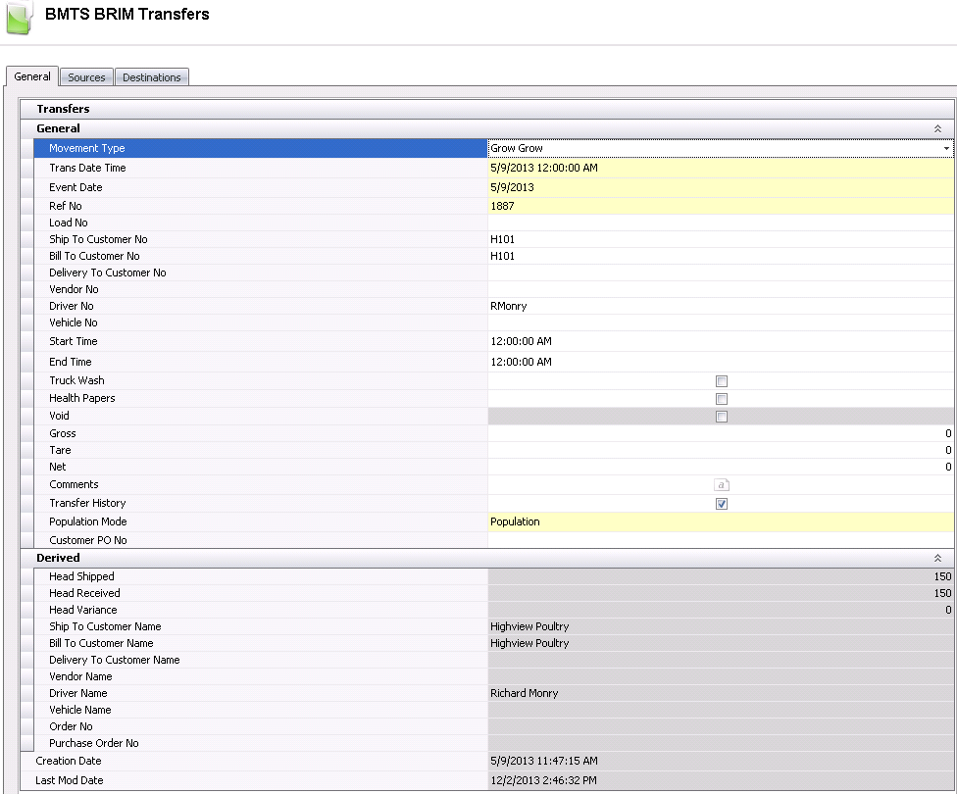957x794 pixels.
Task: Toggle the Truck Wash checkbox
Action: click(721, 381)
